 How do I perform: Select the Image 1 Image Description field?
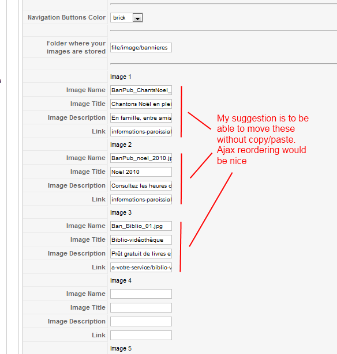(141, 117)
